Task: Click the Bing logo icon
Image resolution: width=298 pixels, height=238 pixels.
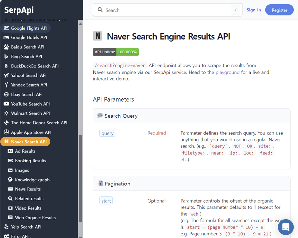Action: [6, 57]
